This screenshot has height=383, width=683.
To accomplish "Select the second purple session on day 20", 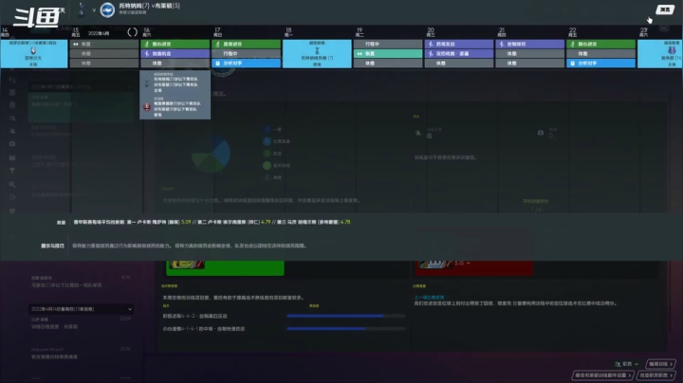I will pyautogui.click(x=459, y=53).
